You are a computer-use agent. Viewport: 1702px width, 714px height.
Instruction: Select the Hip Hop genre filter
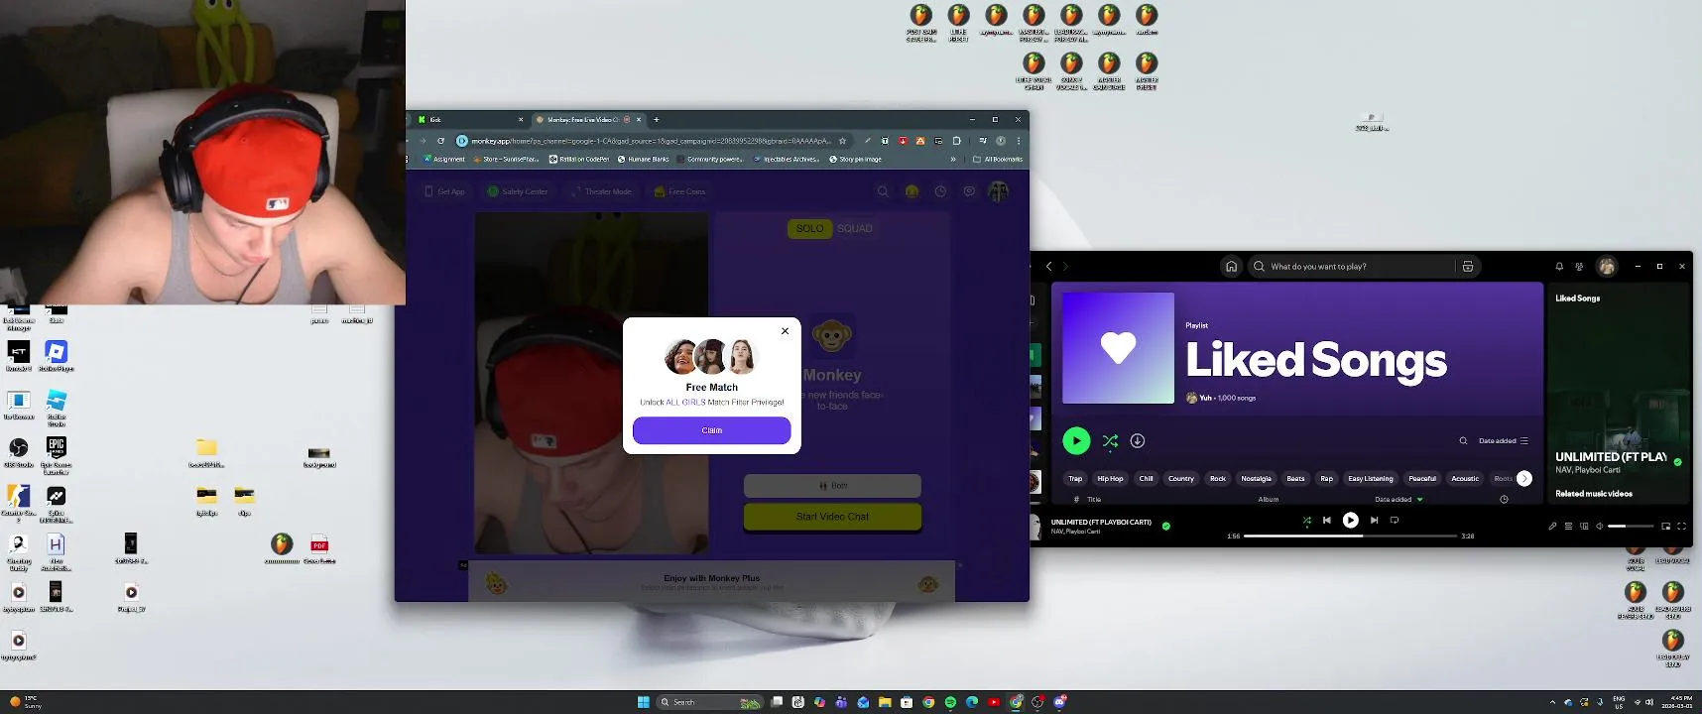pos(1110,478)
